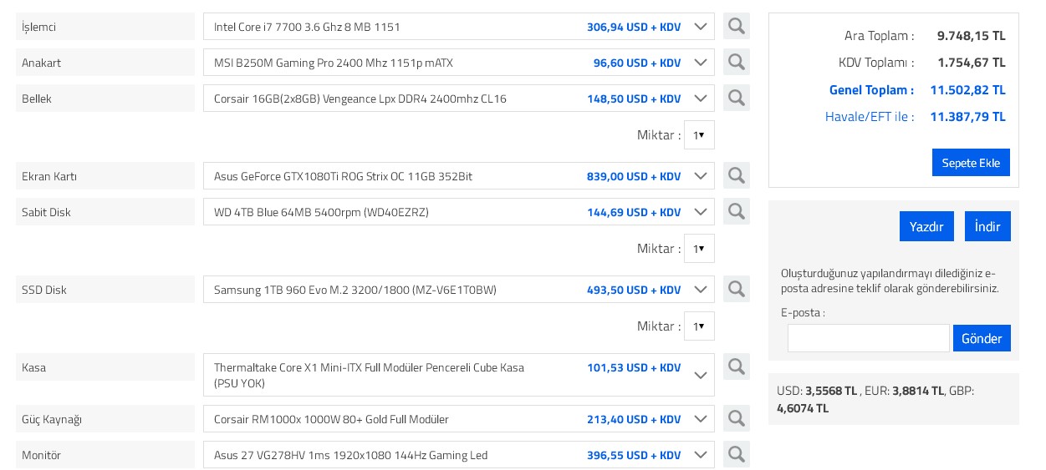Click the Monitör row magnifier icon
Screen dimensions: 1046x470
pos(736,455)
